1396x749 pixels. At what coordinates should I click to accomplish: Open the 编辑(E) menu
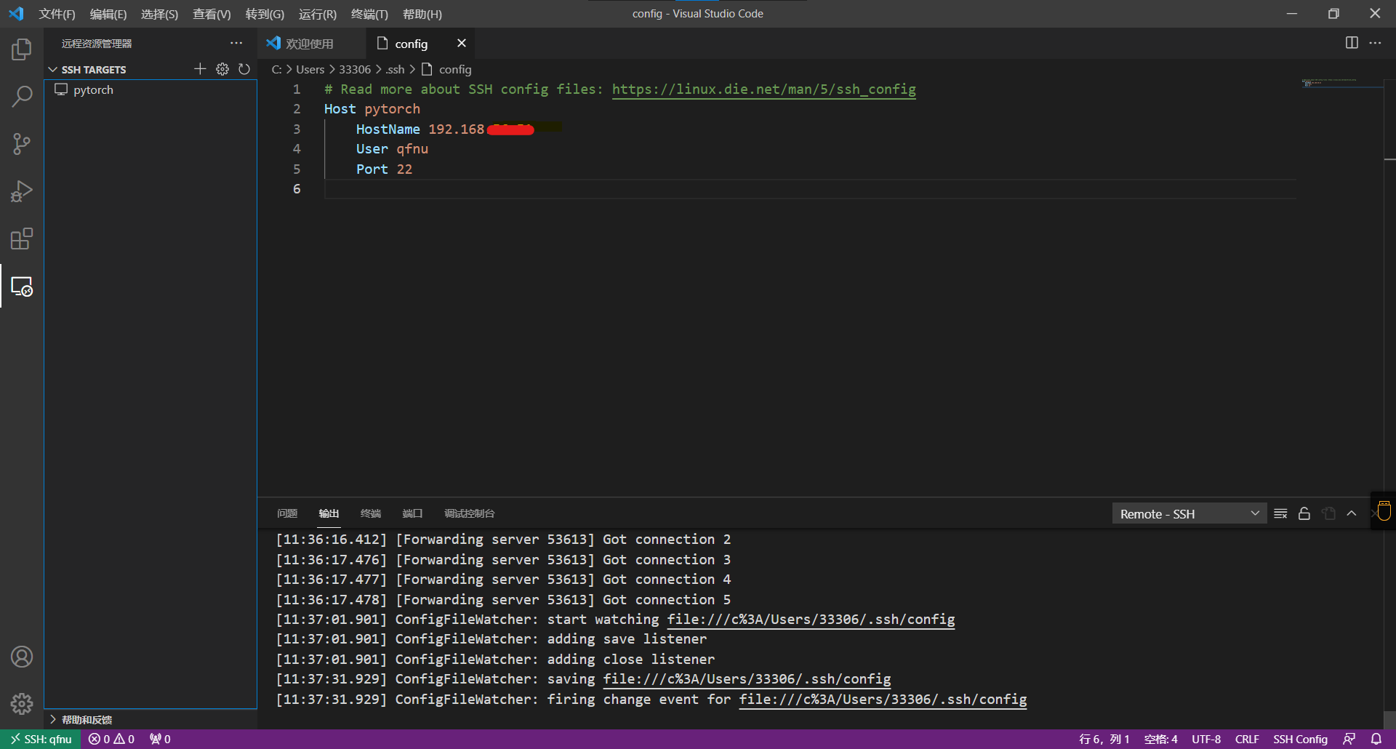coord(108,14)
